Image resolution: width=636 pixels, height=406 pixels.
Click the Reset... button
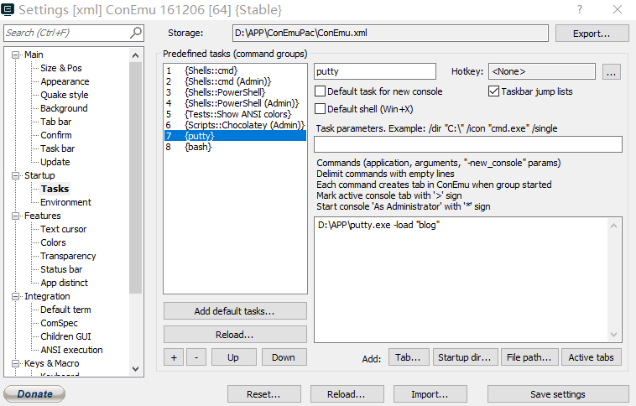(264, 394)
